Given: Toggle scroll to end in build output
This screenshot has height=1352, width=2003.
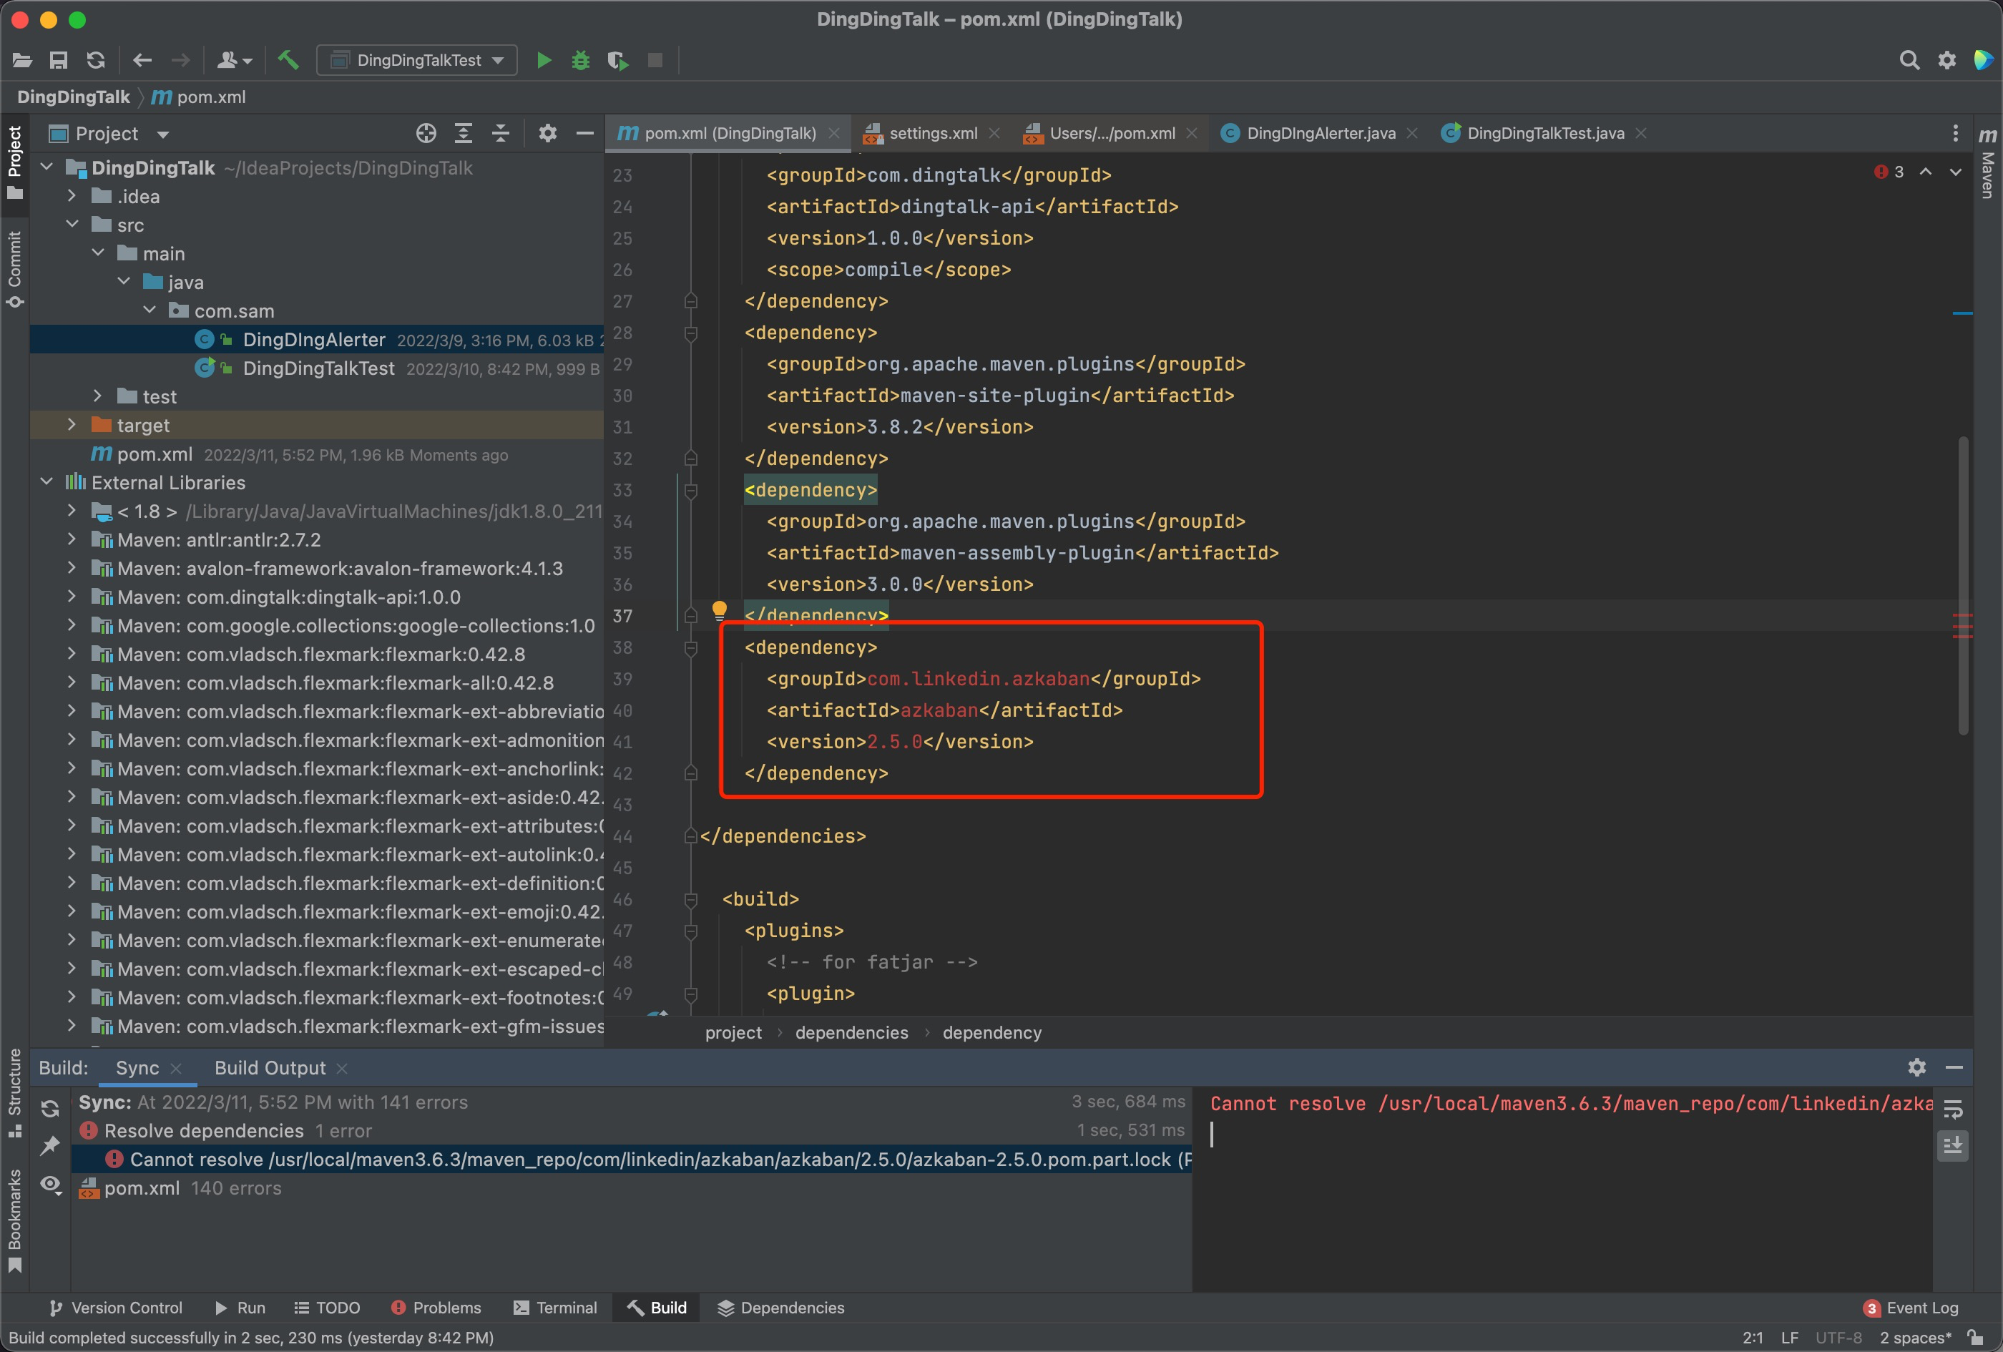Looking at the screenshot, I should click(x=1953, y=1146).
